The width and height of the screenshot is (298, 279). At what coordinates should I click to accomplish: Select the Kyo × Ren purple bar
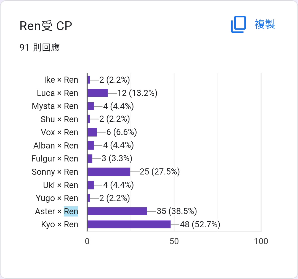coord(129,224)
